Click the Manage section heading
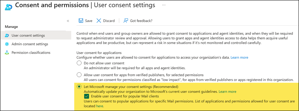The image size is (299, 111). (11, 27)
